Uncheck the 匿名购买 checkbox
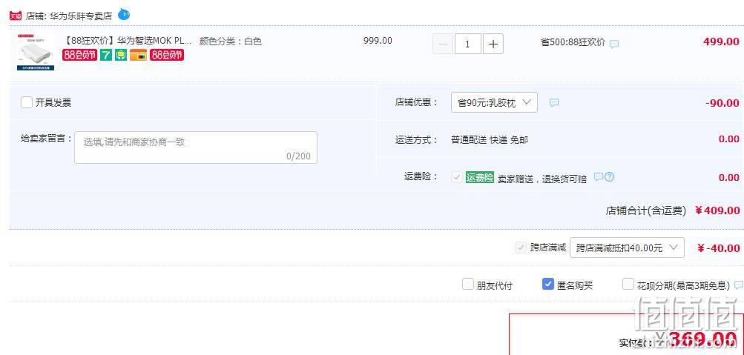The height and width of the screenshot is (355, 744). pos(547,285)
